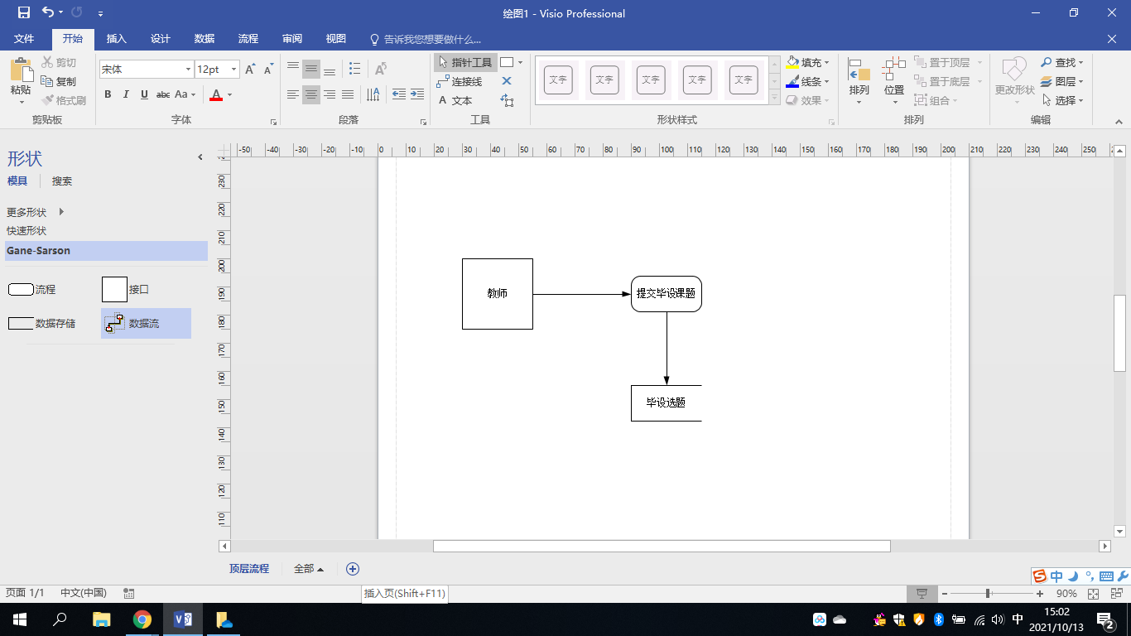This screenshot has width=1131, height=636.
Task: Expand the 12pt font size dropdown
Action: click(234, 70)
